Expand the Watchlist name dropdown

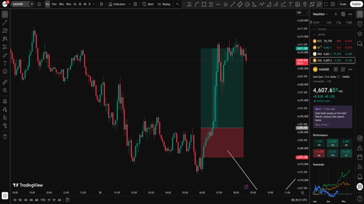[320, 14]
